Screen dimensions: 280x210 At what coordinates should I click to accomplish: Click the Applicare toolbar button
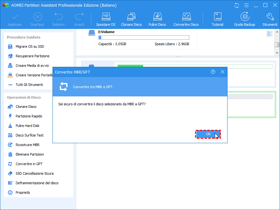(15, 19)
